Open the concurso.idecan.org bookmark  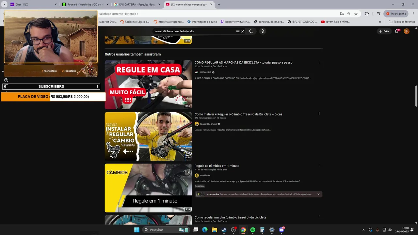point(269,22)
